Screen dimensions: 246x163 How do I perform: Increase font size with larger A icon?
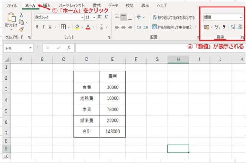pyautogui.click(x=100, y=17)
